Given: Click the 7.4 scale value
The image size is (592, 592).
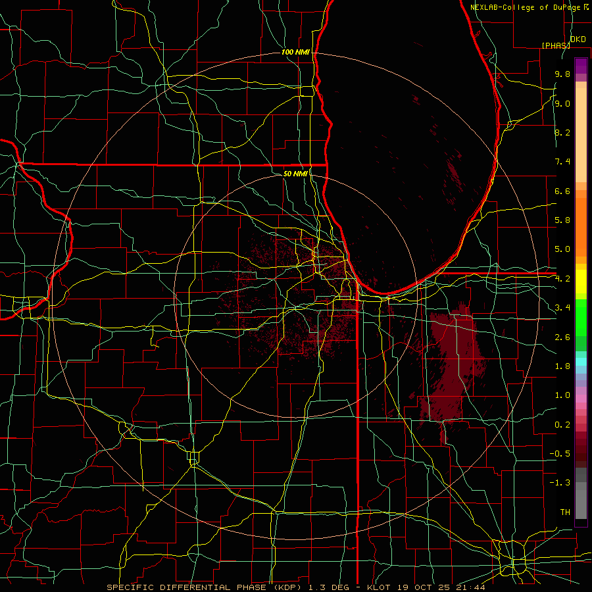Looking at the screenshot, I should [562, 162].
